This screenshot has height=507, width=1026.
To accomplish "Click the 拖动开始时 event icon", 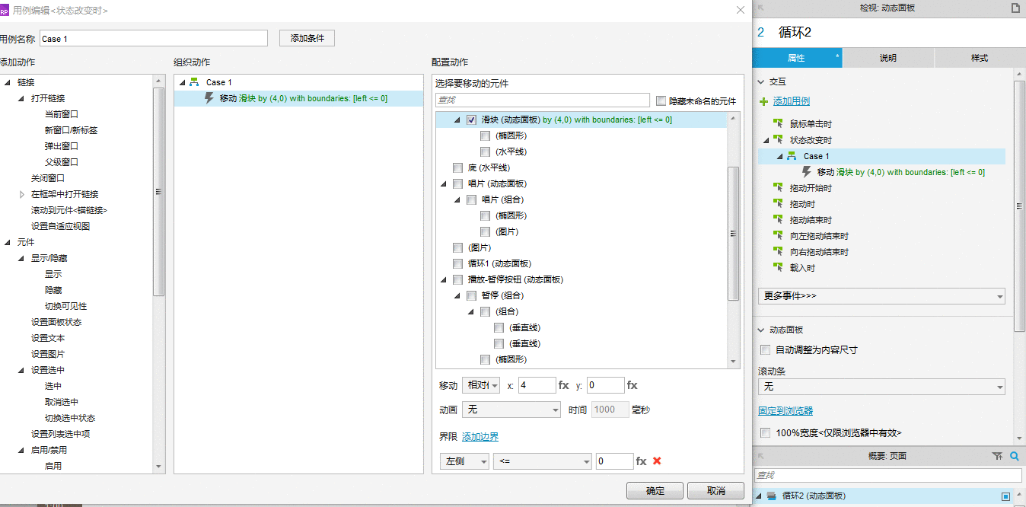I will [778, 188].
